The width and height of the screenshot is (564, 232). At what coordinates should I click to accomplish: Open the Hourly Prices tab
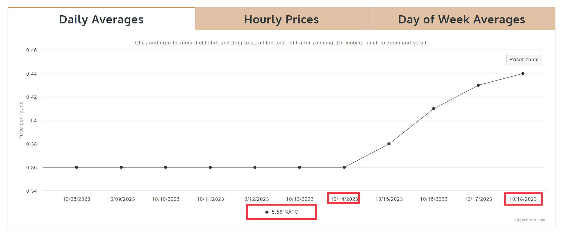pos(281,19)
